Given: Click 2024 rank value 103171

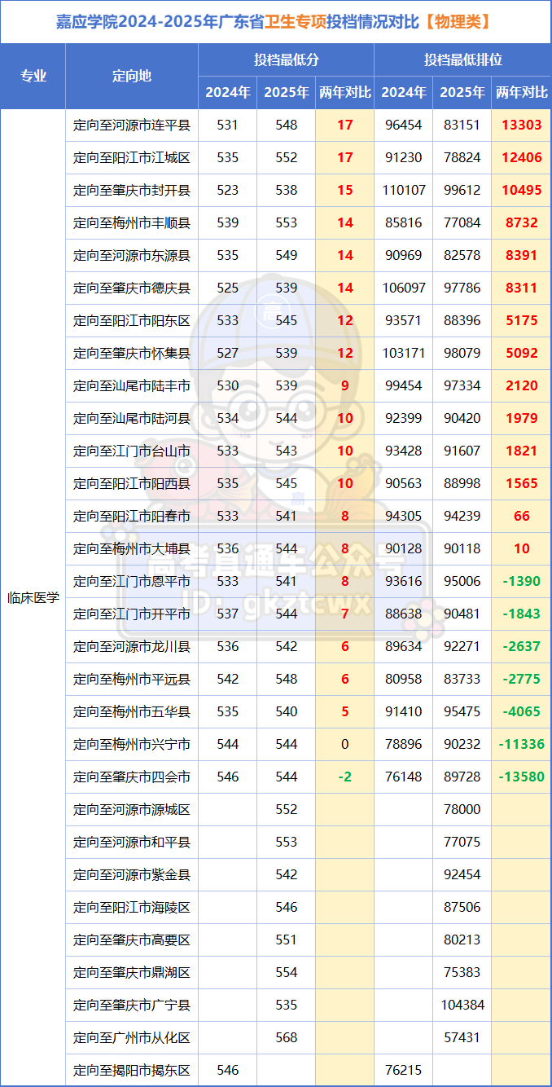Looking at the screenshot, I should [404, 354].
